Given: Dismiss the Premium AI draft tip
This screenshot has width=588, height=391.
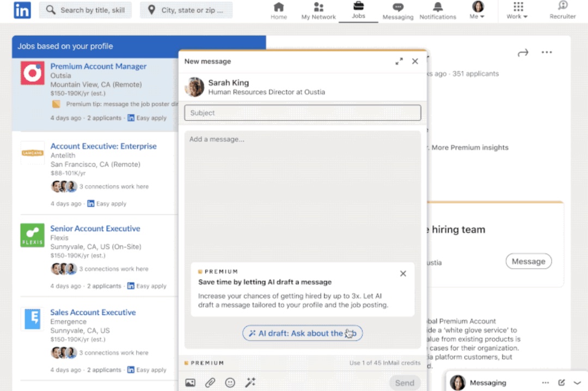Looking at the screenshot, I should click(403, 274).
